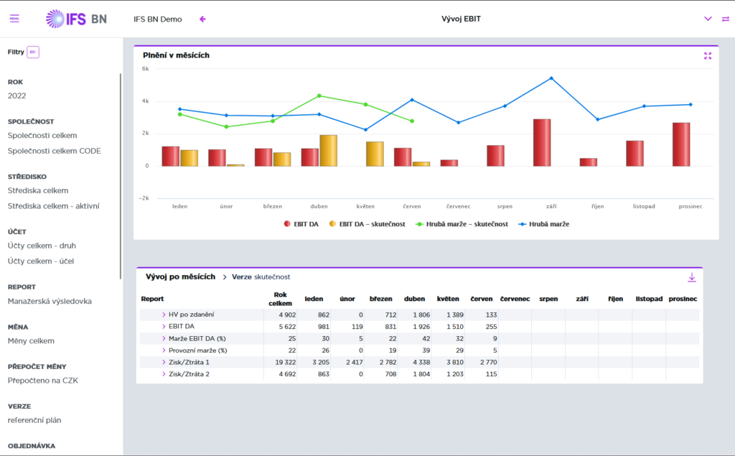Select Manažerská výsledovka report filter
The height and width of the screenshot is (456, 735).
click(x=50, y=302)
